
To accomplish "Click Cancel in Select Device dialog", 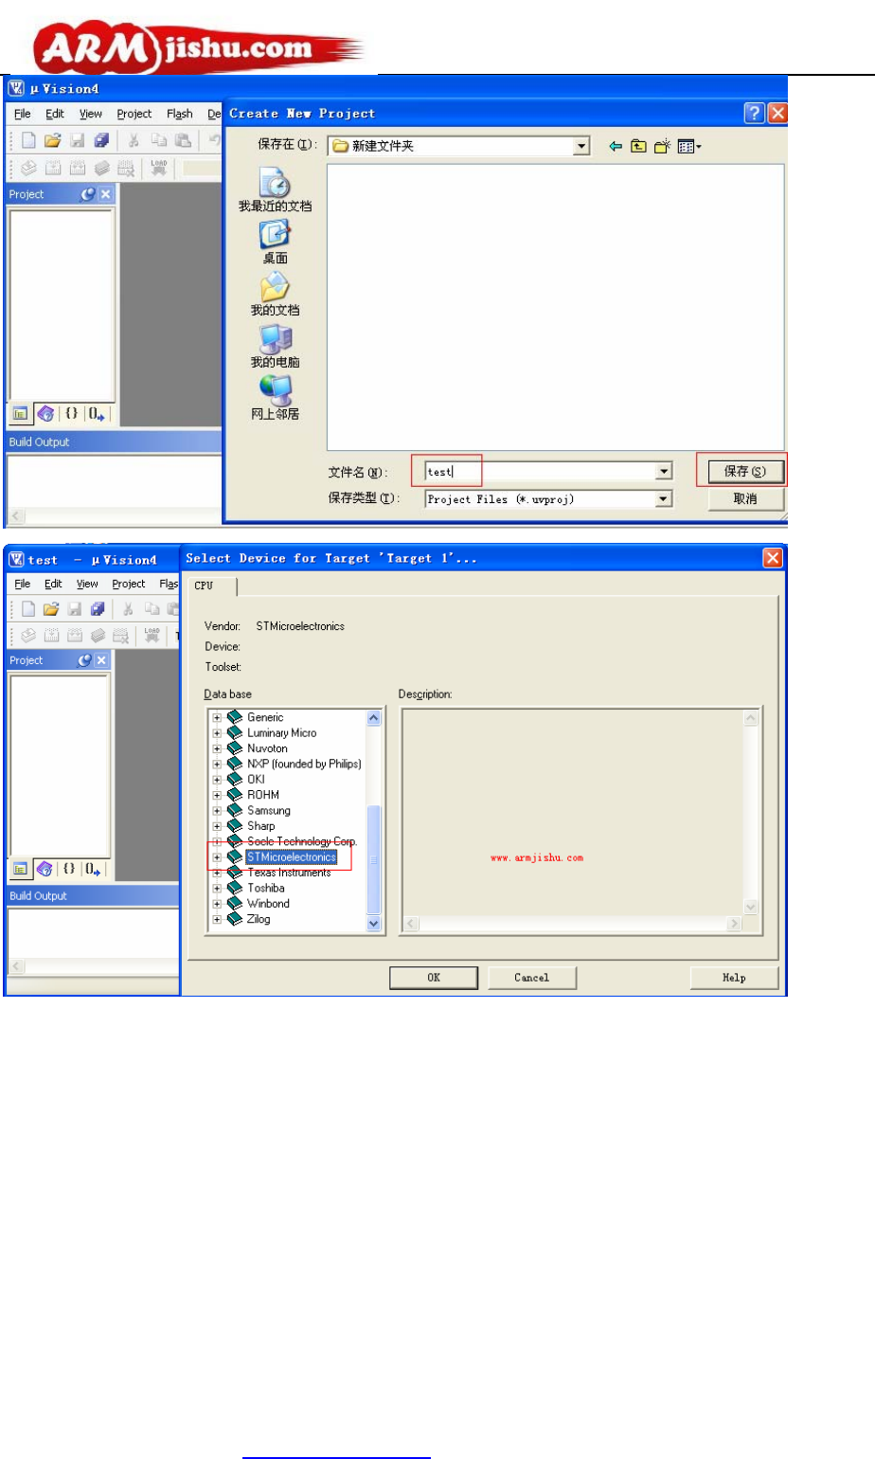I will tap(531, 978).
